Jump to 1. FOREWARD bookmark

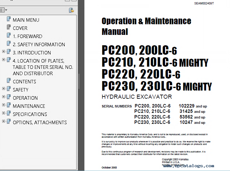28,36
